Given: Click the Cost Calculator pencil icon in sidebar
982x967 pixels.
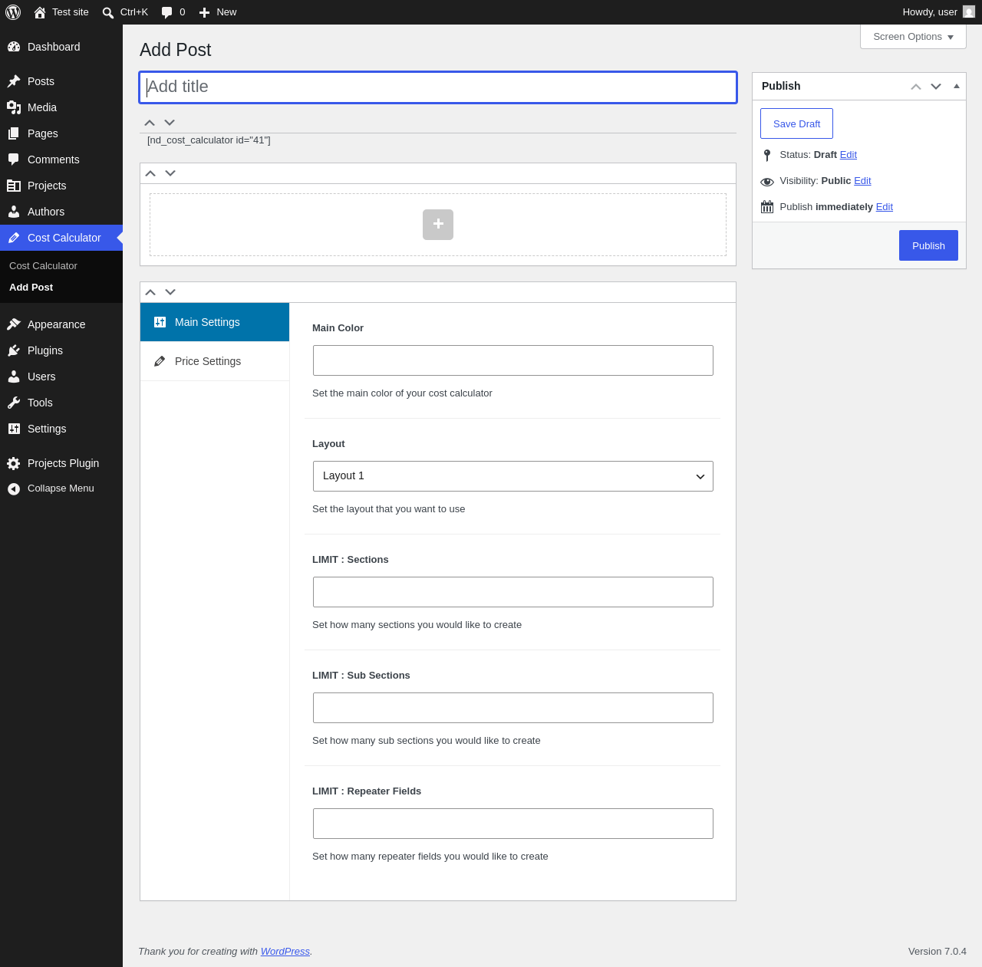Looking at the screenshot, I should [x=14, y=238].
